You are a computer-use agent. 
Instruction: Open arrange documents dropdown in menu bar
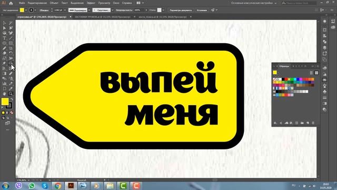(140, 3)
